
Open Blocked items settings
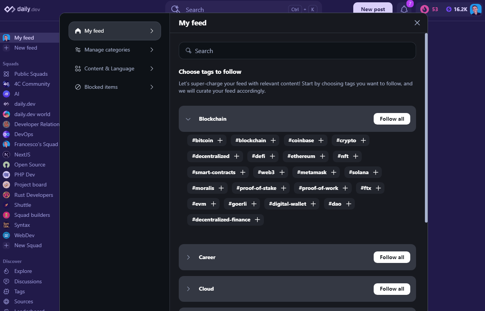coord(115,87)
